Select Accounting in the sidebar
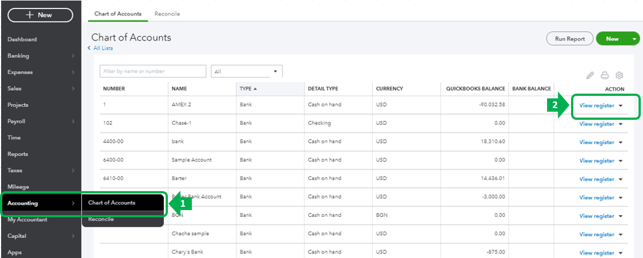Image resolution: width=643 pixels, height=258 pixels. pyautogui.click(x=41, y=203)
